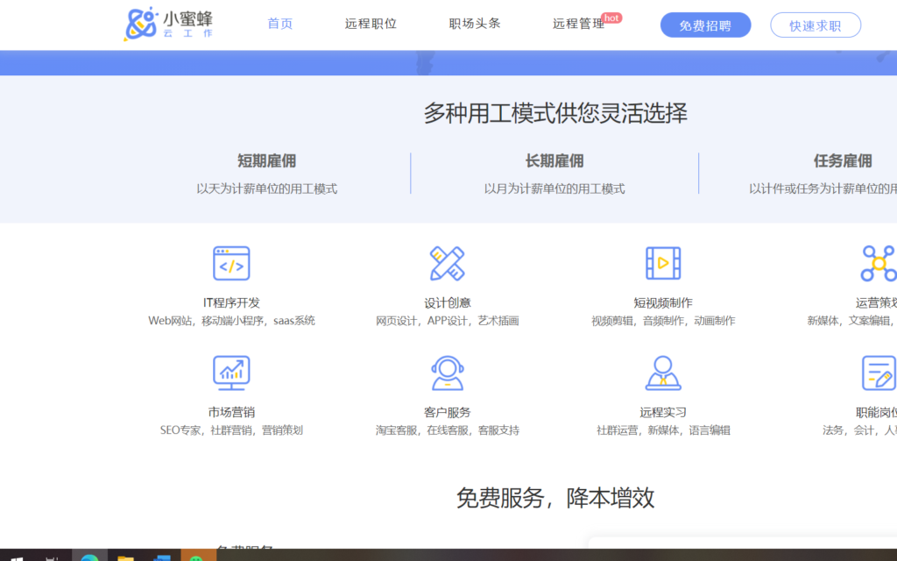Switch to 职场头条 in navigation
Viewport: 897px width, 561px height.
click(x=475, y=24)
